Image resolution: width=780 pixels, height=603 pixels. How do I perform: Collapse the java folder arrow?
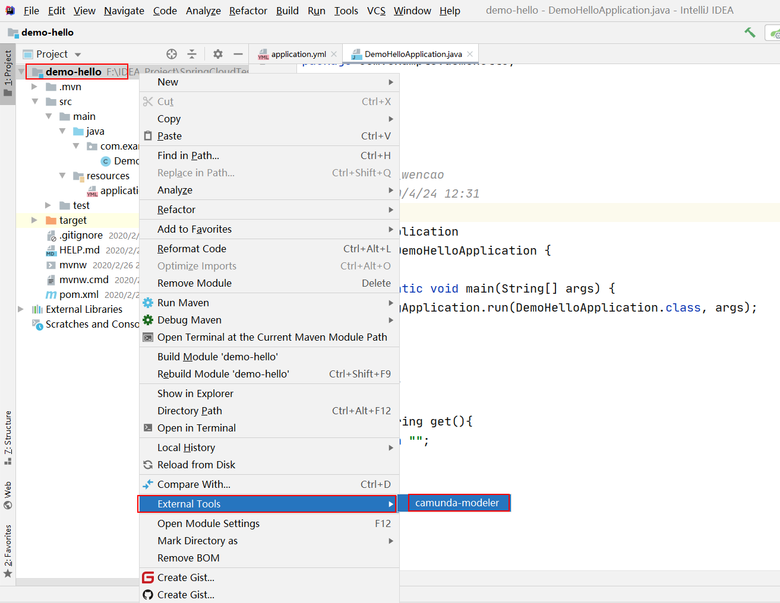pos(62,131)
